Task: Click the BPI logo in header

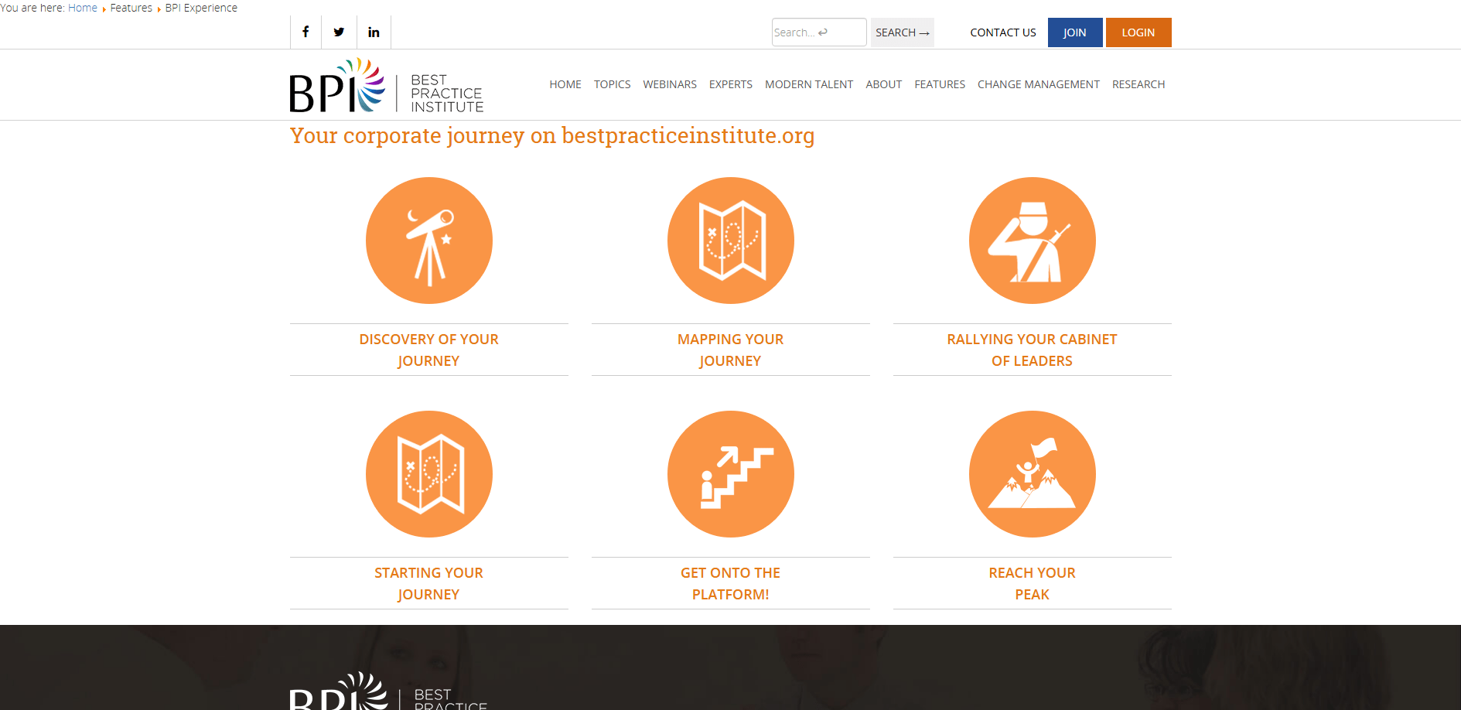Action: pos(386,86)
